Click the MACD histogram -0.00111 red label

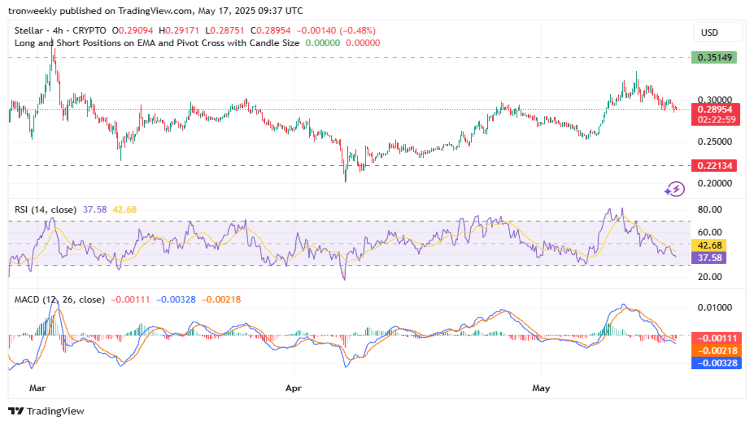pos(716,338)
